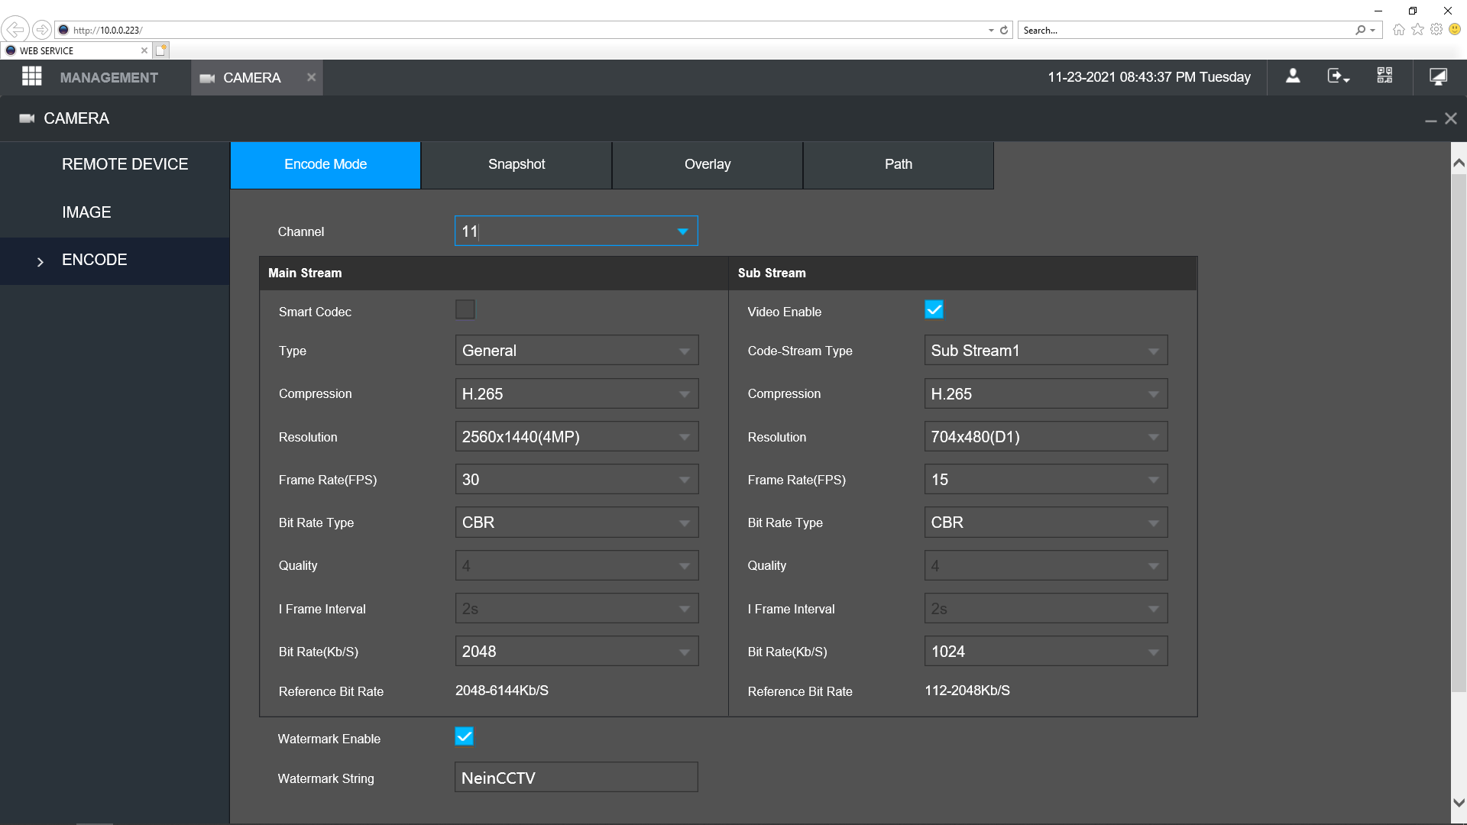Open the browser settings gear icon
The height and width of the screenshot is (825, 1467).
1436,29
